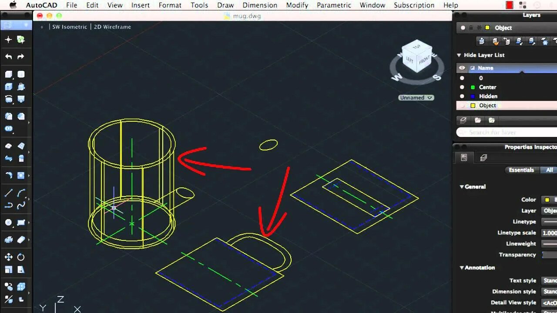Open the Lineweight property dropdown
557x313 pixels.
[550, 244]
